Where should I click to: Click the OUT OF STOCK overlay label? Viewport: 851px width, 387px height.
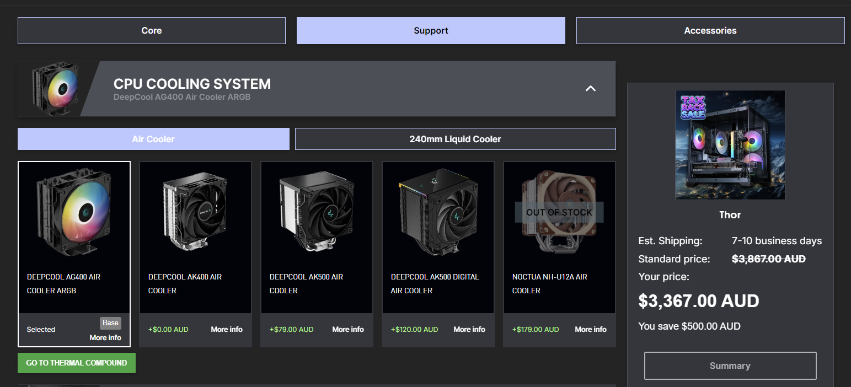tap(559, 212)
